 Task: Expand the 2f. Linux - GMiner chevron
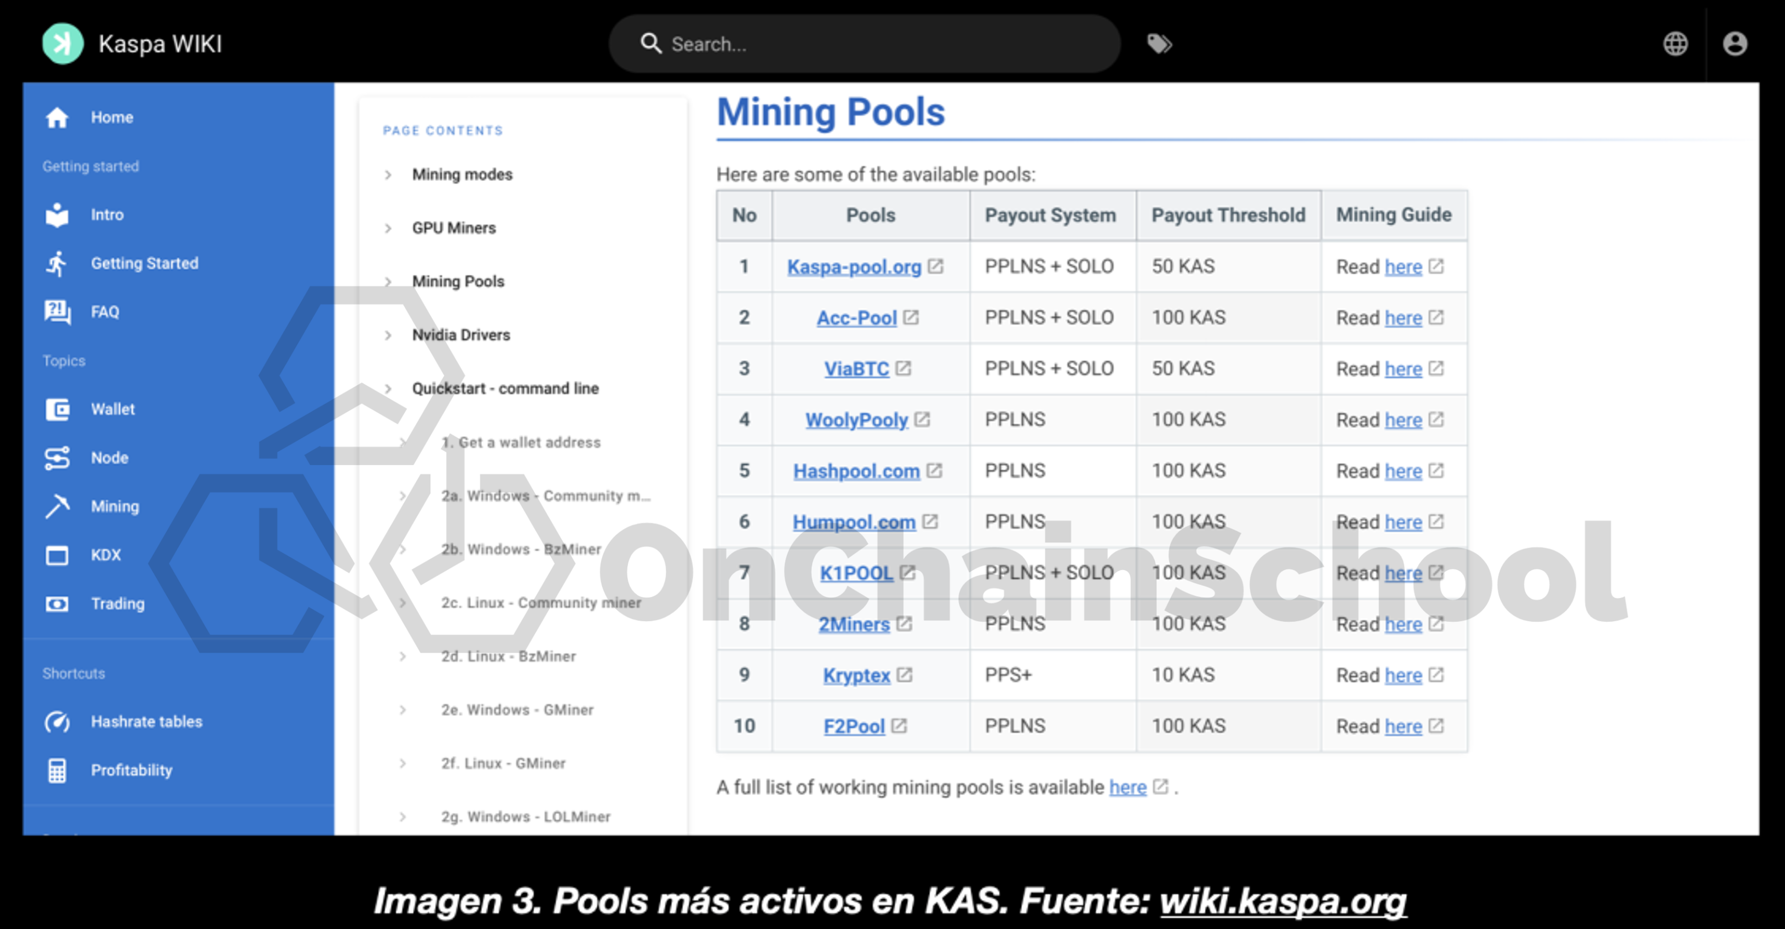403,764
